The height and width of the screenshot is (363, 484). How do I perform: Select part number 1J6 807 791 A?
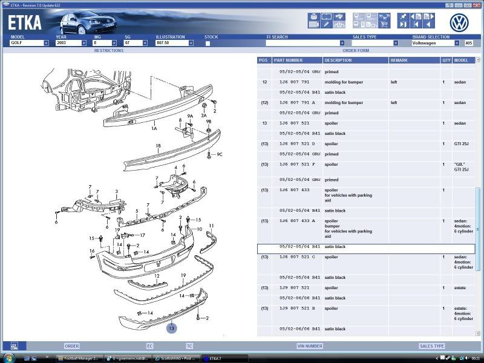[297, 102]
